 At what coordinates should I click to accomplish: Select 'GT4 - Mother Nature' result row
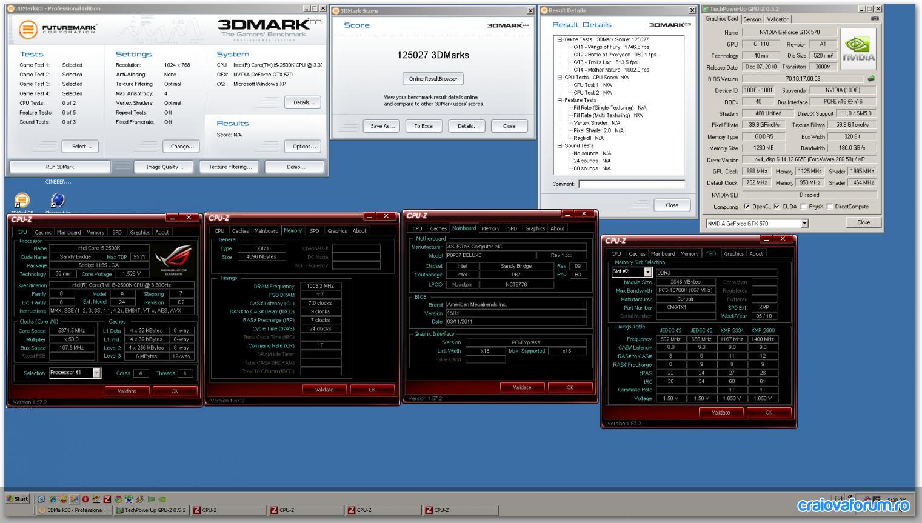[612, 70]
